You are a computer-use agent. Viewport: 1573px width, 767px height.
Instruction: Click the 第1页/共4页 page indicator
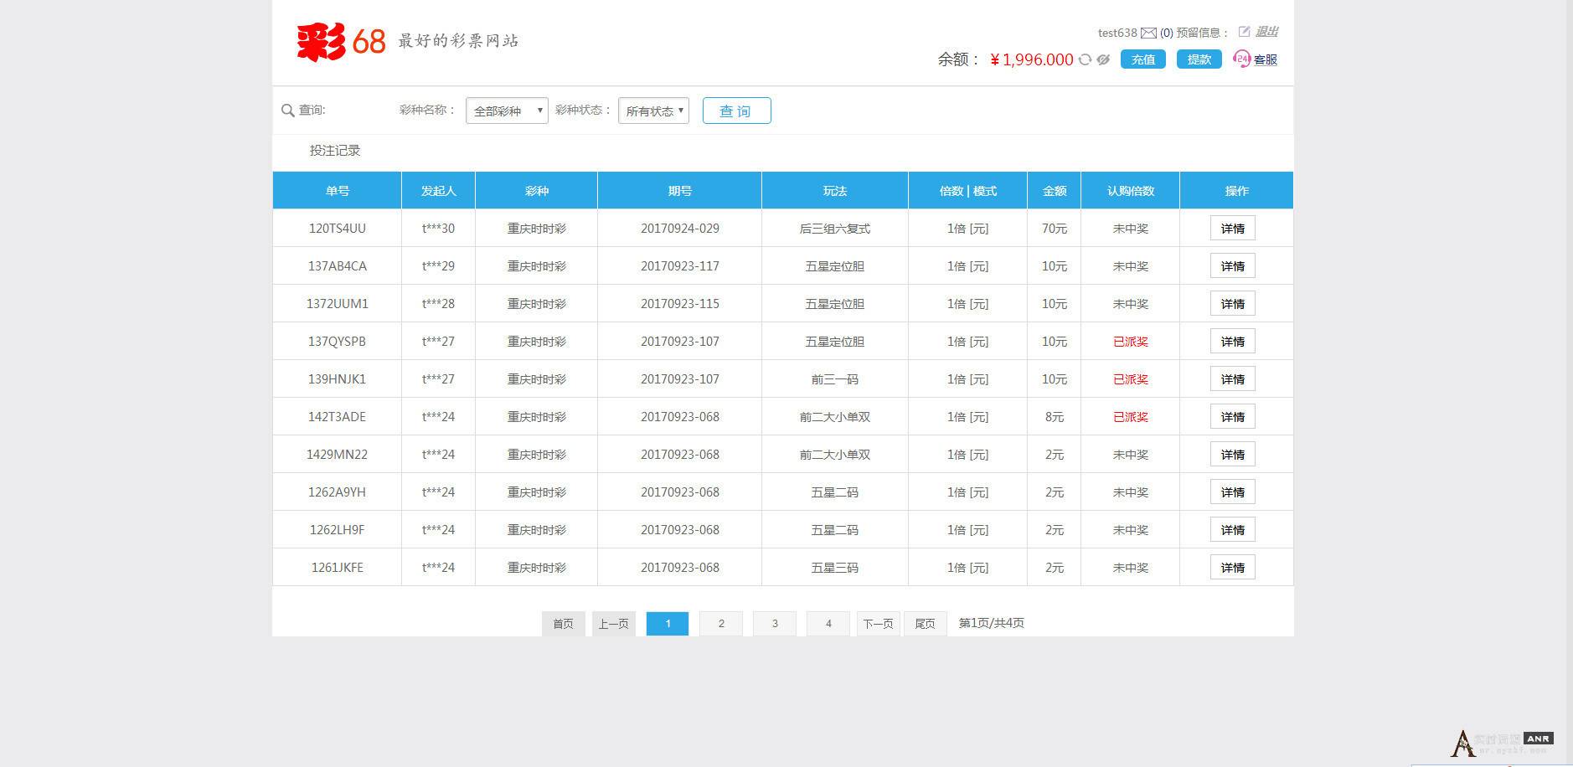992,623
